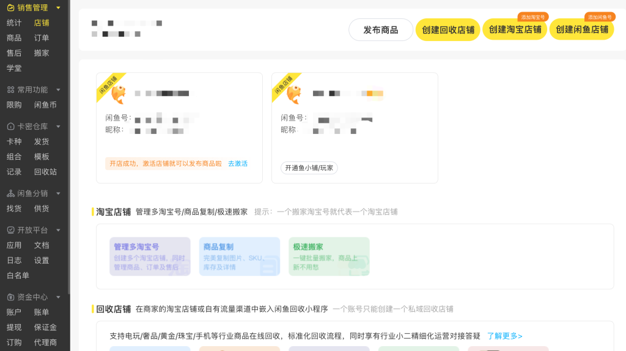The width and height of the screenshot is (626, 351).
Task: Collapse the 资金中心 menu arrow
Action: tap(58, 297)
